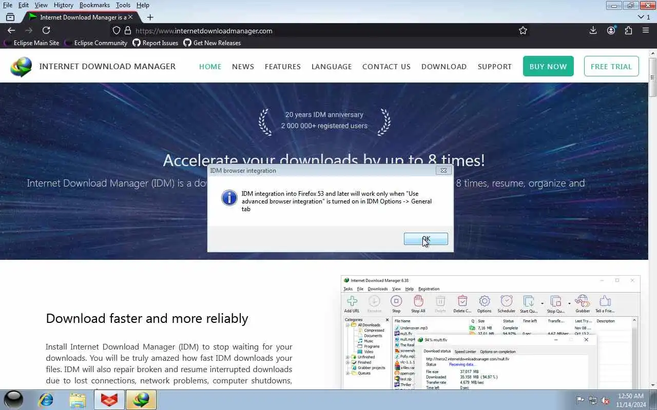
Task: Open the Bookmarks menu
Action: tap(94, 5)
